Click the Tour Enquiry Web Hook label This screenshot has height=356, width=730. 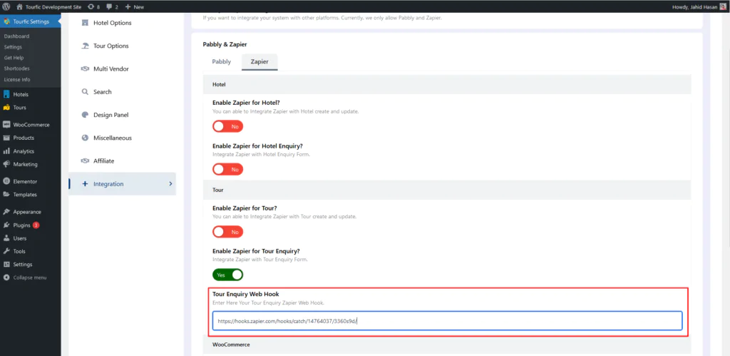[245, 294]
